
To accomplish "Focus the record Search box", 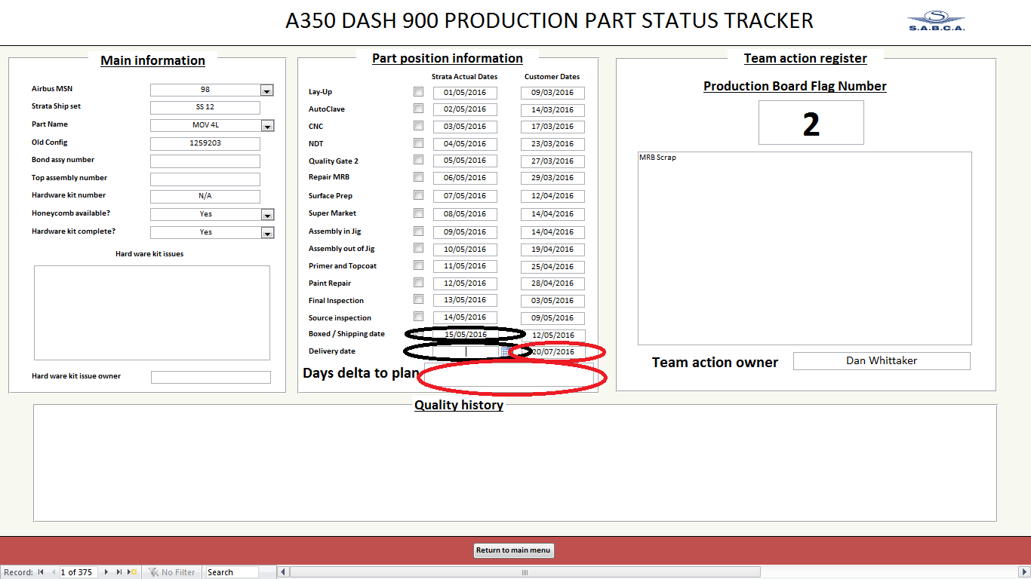I will [x=232, y=572].
